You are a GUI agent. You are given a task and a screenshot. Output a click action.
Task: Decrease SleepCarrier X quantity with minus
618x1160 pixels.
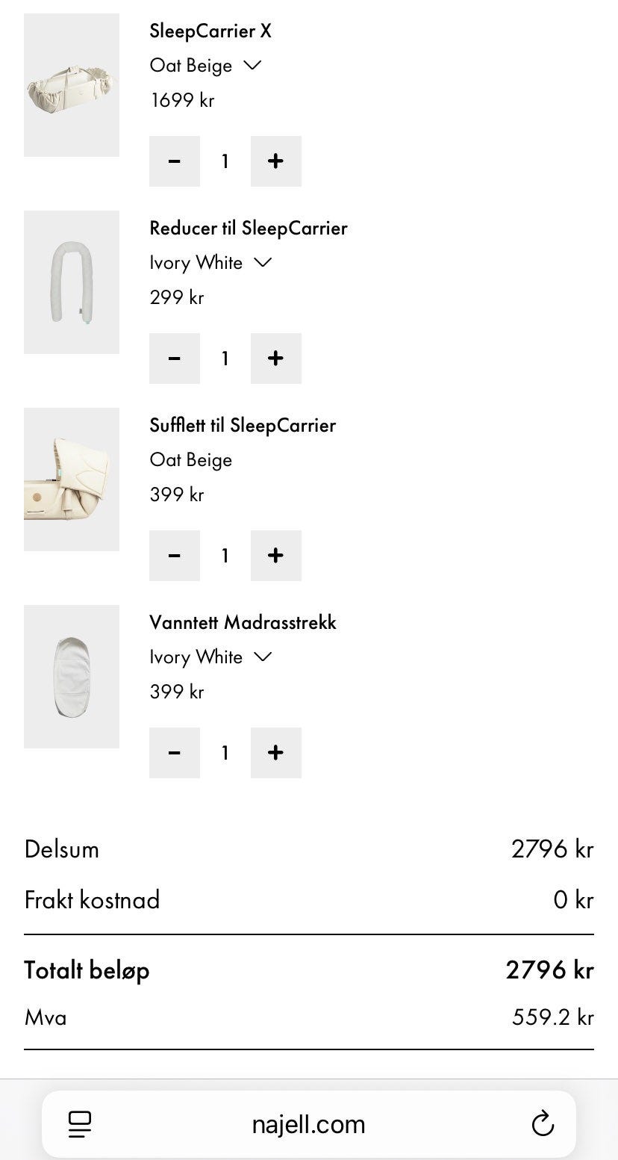coord(175,161)
